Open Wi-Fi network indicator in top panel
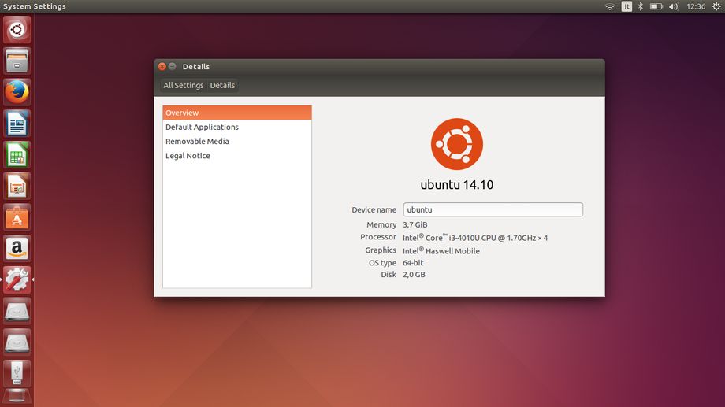Image resolution: width=725 pixels, height=407 pixels. coord(610,6)
